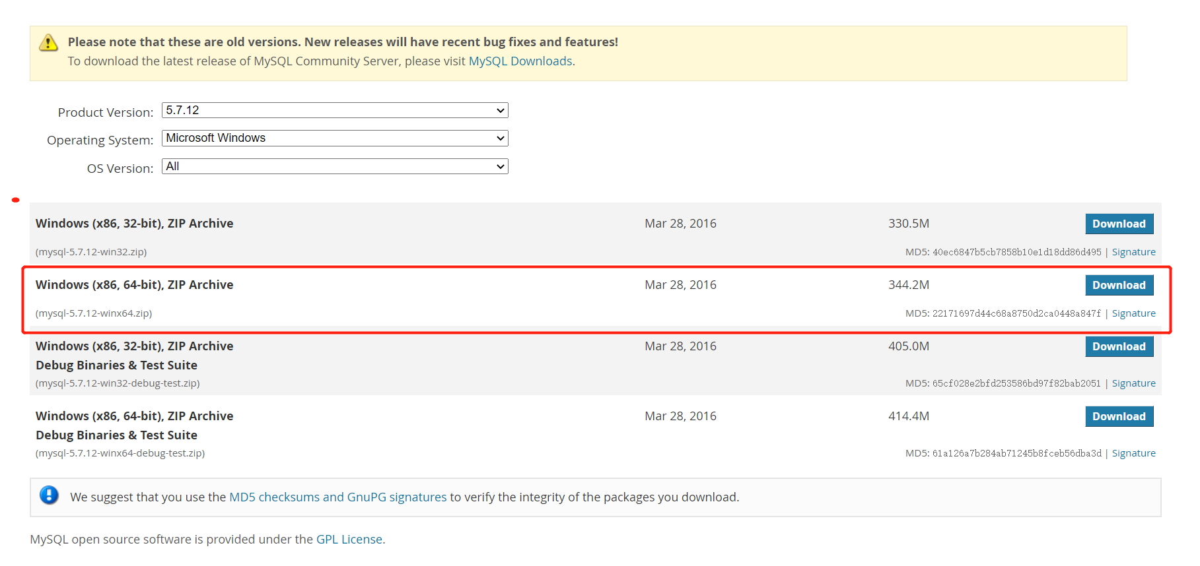Download 32-bit Debug Binaries & Test Suite (405.0M)
The image size is (1200, 566).
(x=1119, y=346)
